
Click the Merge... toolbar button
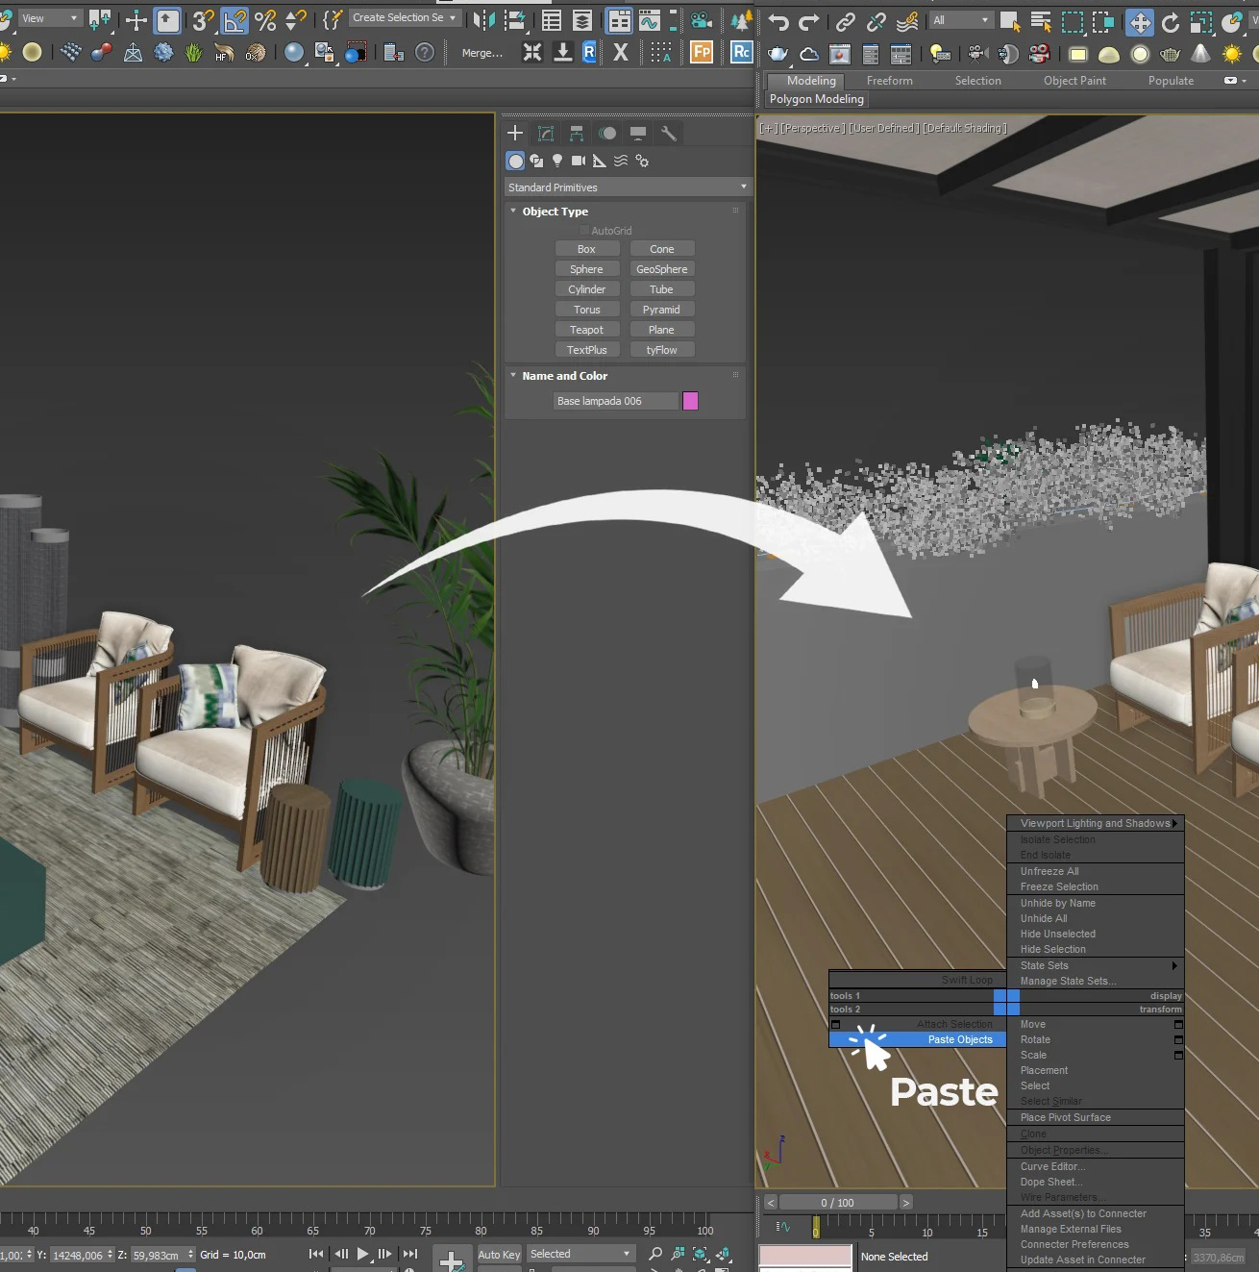pos(481,53)
